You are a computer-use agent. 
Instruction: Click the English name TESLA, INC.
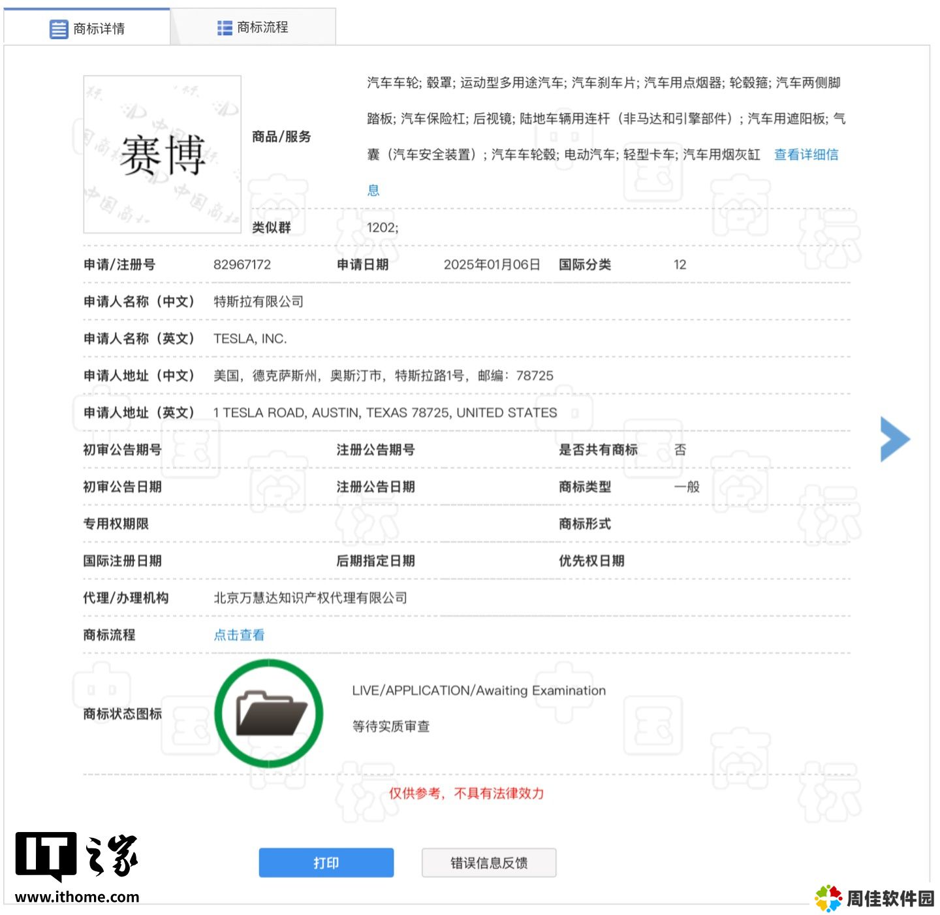[x=250, y=339]
